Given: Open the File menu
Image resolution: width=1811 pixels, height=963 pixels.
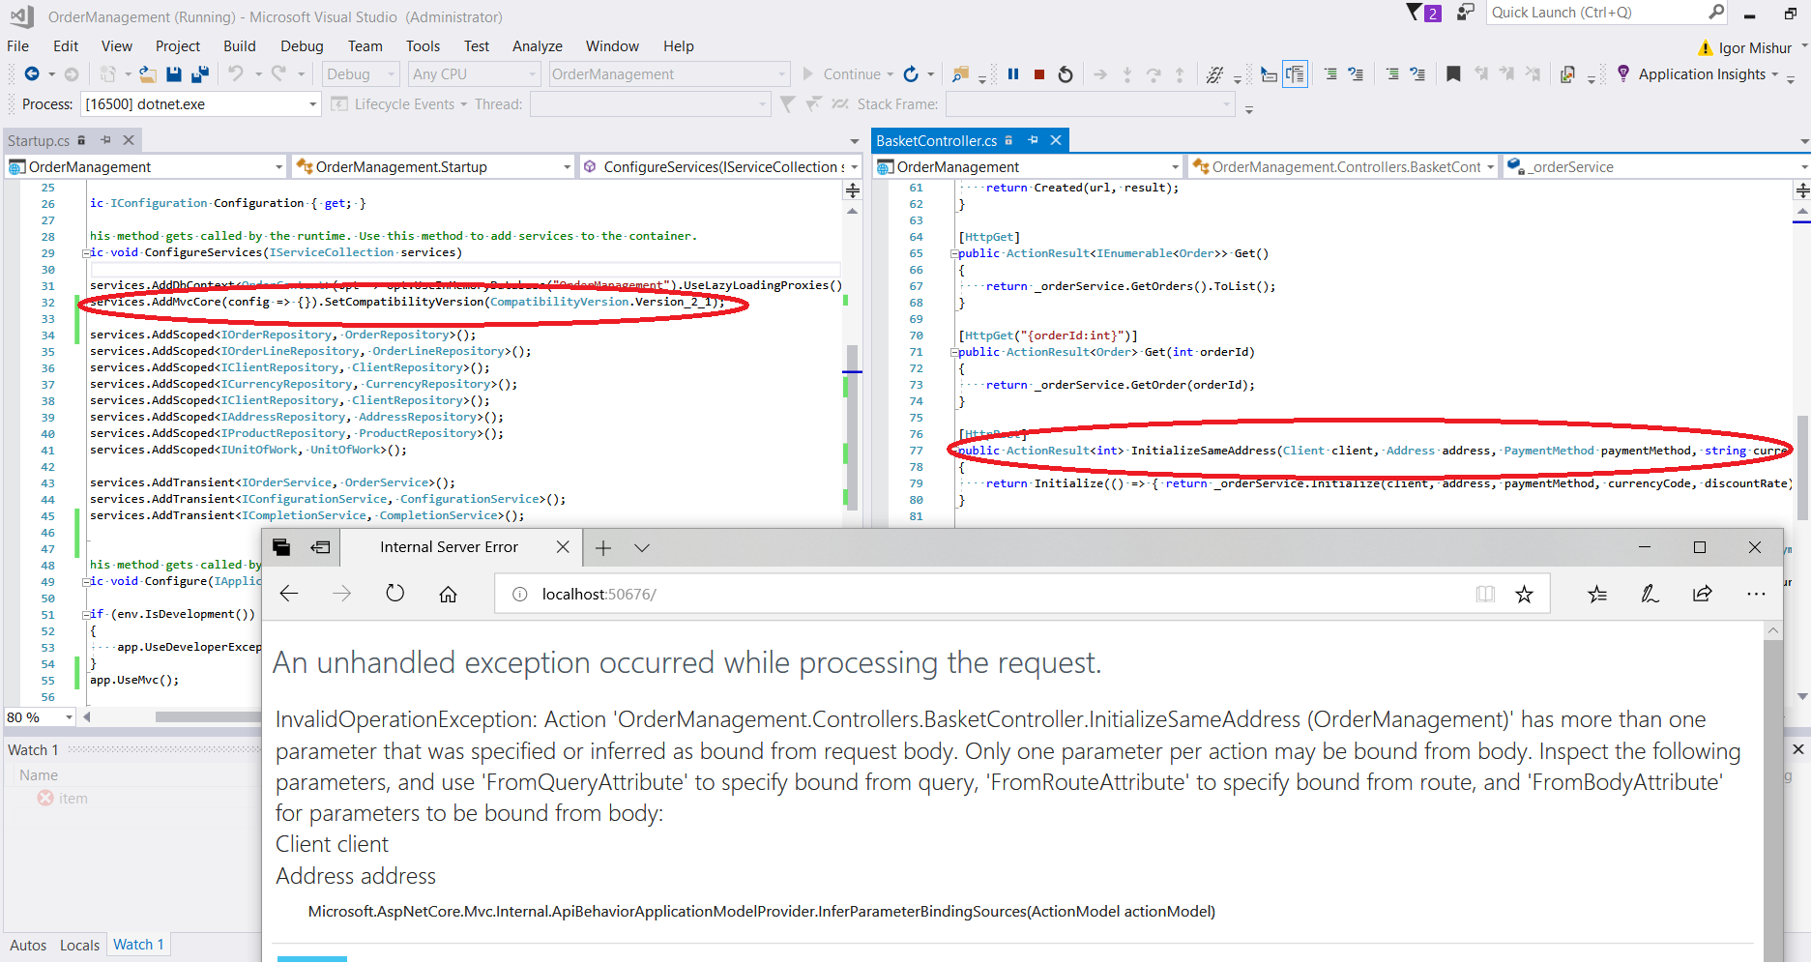Looking at the screenshot, I should (x=17, y=46).
